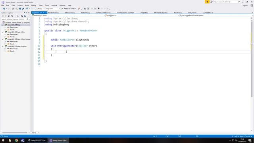This screenshot has height=143, width=254.
Task: Open the notification center in system tray
Action: 250,140
